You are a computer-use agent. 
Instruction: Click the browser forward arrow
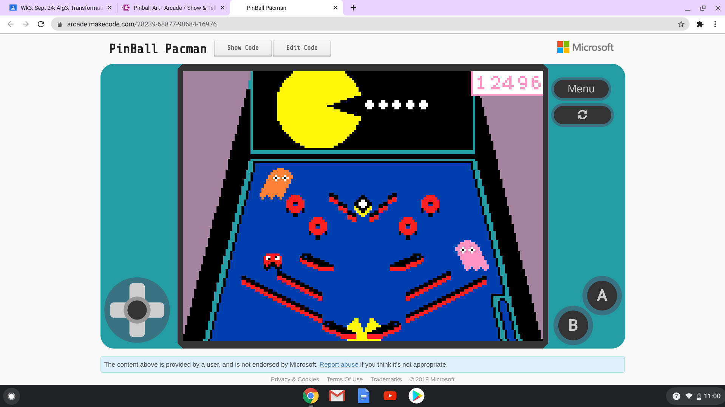pos(26,24)
